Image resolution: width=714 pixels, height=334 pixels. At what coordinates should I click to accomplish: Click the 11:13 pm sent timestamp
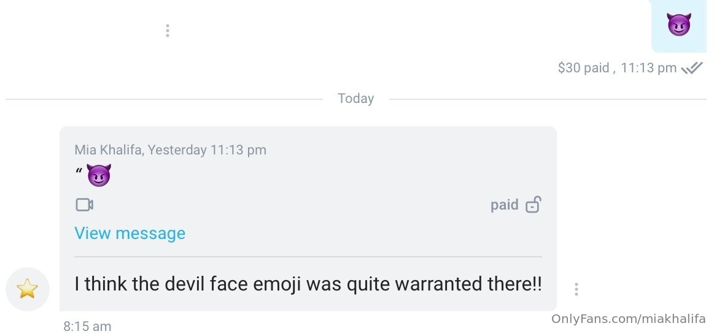pyautogui.click(x=648, y=68)
